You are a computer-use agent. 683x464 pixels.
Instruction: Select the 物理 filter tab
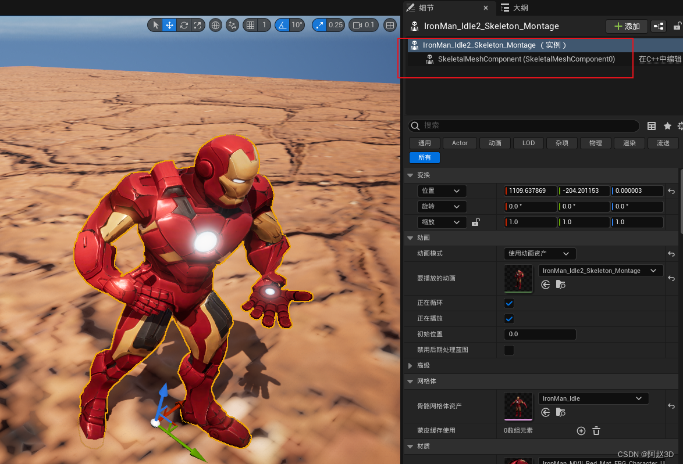(x=596, y=143)
